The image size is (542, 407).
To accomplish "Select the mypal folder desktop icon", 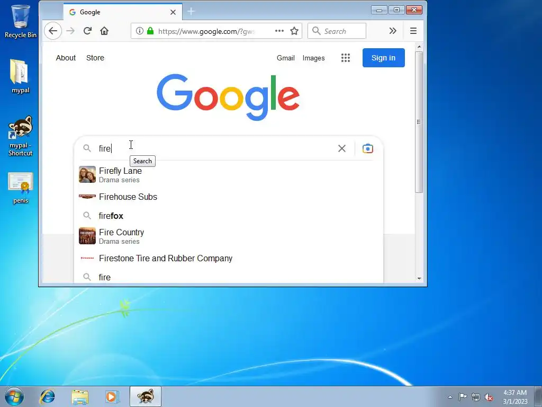I will 20,76.
